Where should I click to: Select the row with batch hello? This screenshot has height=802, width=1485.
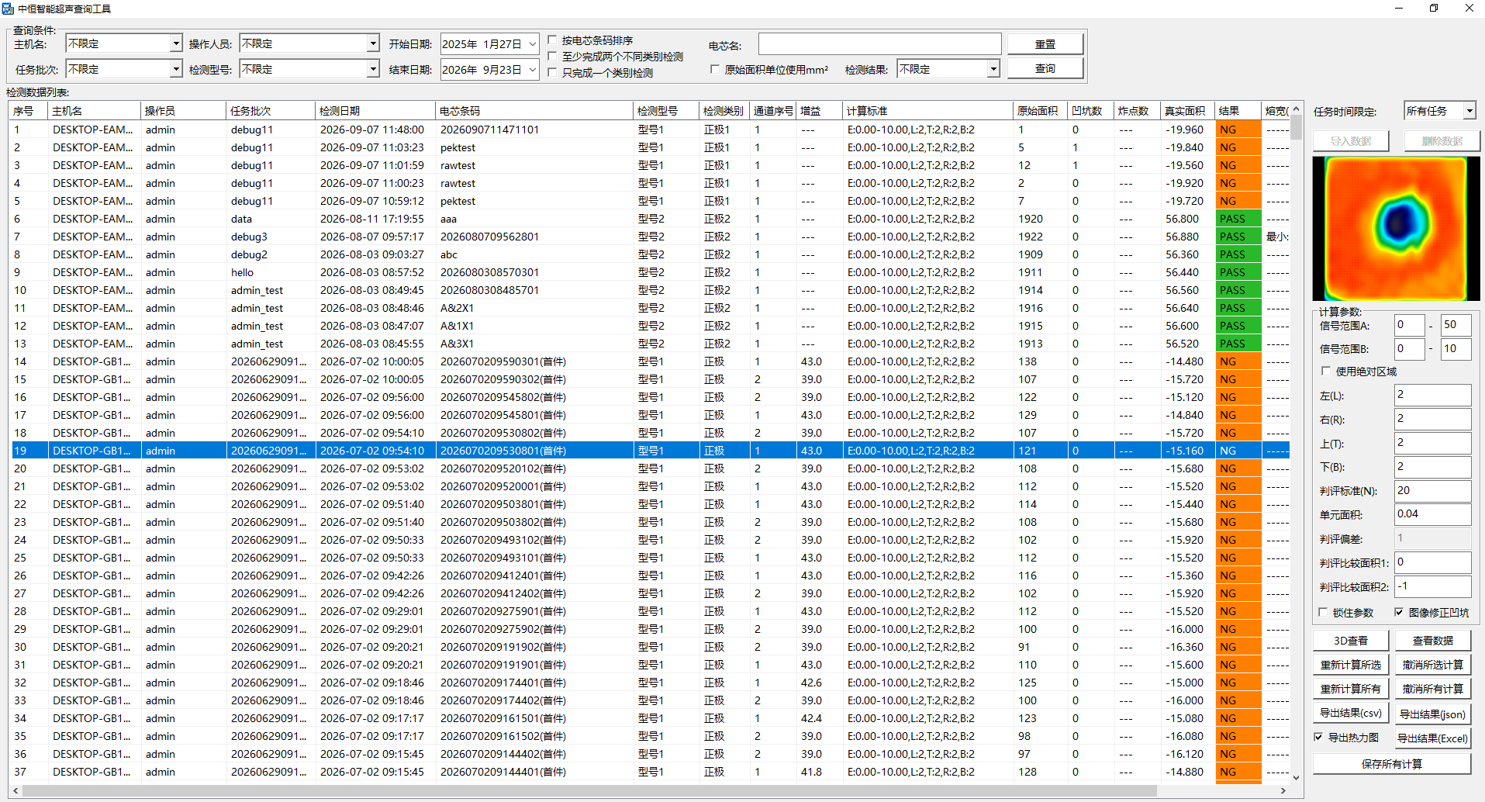(x=650, y=272)
